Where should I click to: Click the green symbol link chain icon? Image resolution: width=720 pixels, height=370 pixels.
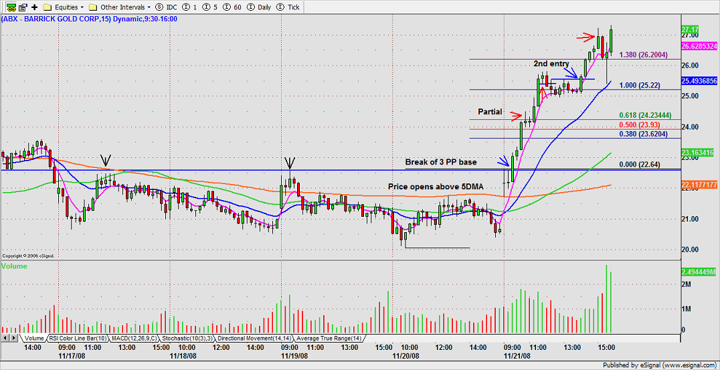10,7
